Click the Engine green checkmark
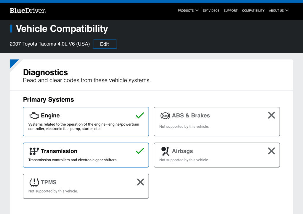Screen dimensions: 303x214 [x=140, y=115]
